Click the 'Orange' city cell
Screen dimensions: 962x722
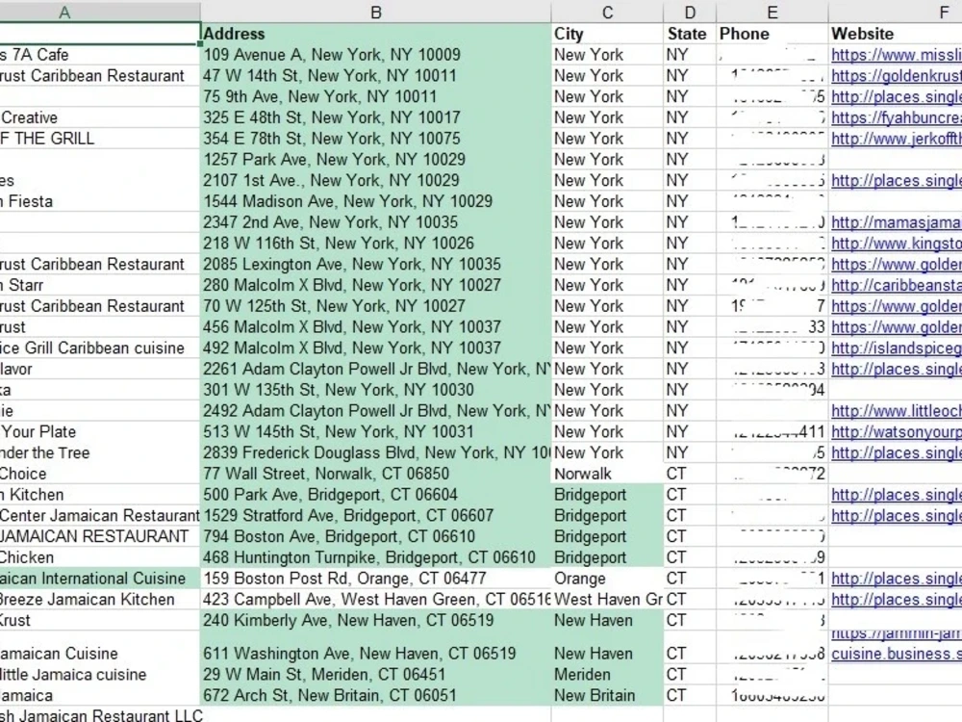click(607, 579)
